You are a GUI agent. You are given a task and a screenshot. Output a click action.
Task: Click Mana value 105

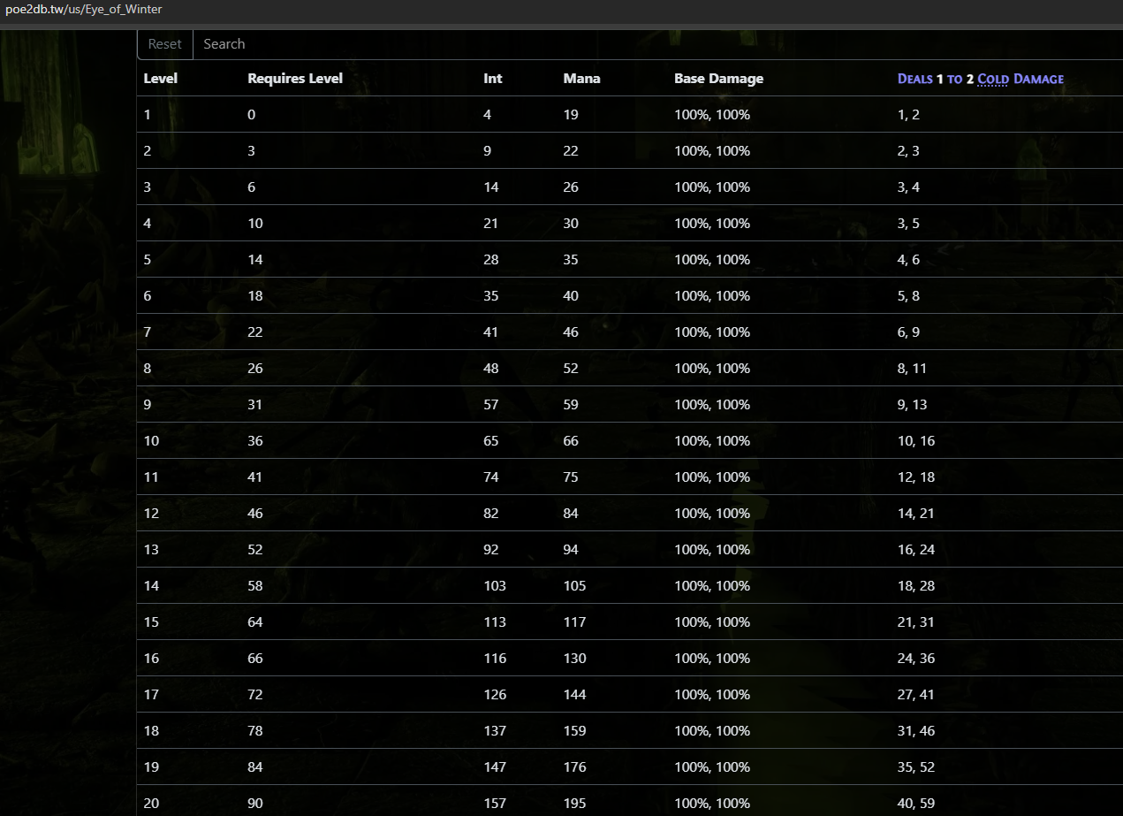point(574,586)
